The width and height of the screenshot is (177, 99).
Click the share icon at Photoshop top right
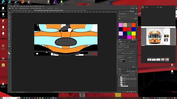[136, 8]
